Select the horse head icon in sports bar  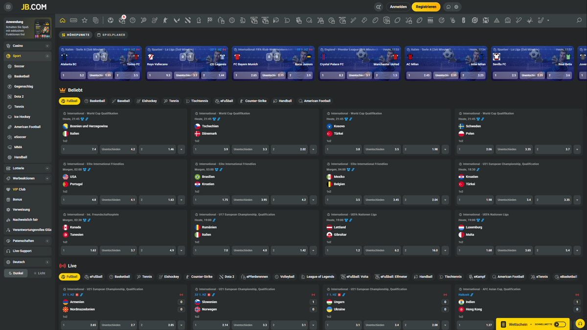tap(199, 21)
